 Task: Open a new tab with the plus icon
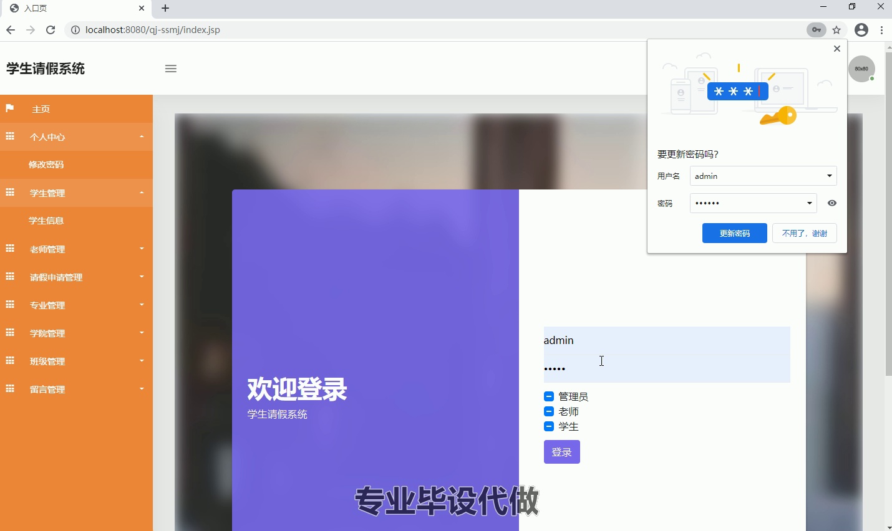pos(165,8)
